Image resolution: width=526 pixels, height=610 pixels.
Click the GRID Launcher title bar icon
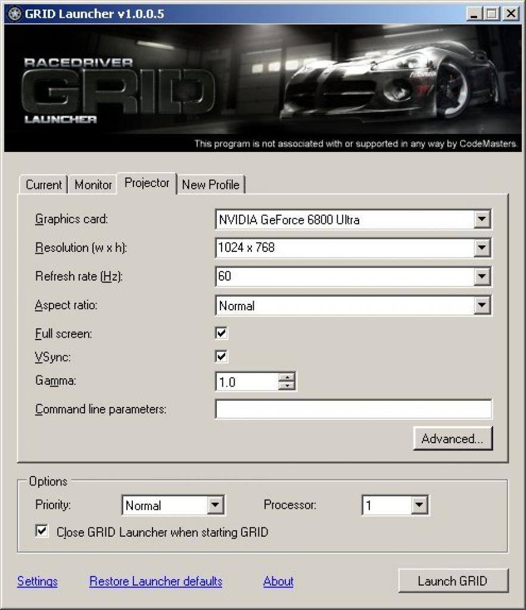[x=14, y=14]
